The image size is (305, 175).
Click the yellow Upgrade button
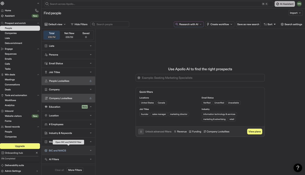click(20, 146)
